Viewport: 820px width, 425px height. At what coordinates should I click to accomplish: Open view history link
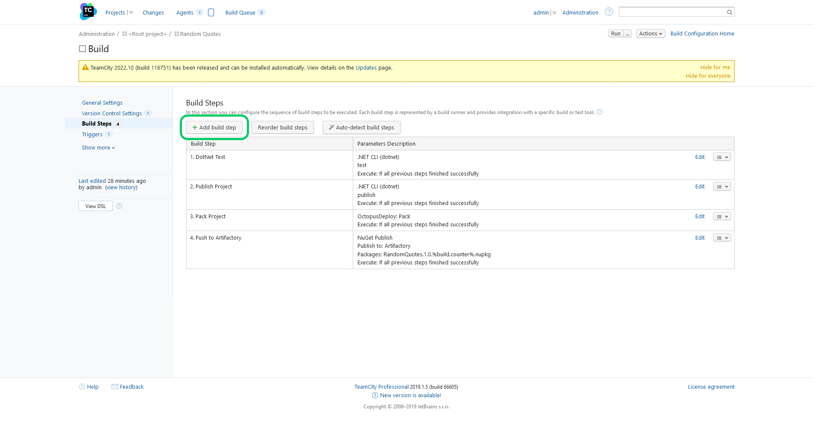coord(121,187)
